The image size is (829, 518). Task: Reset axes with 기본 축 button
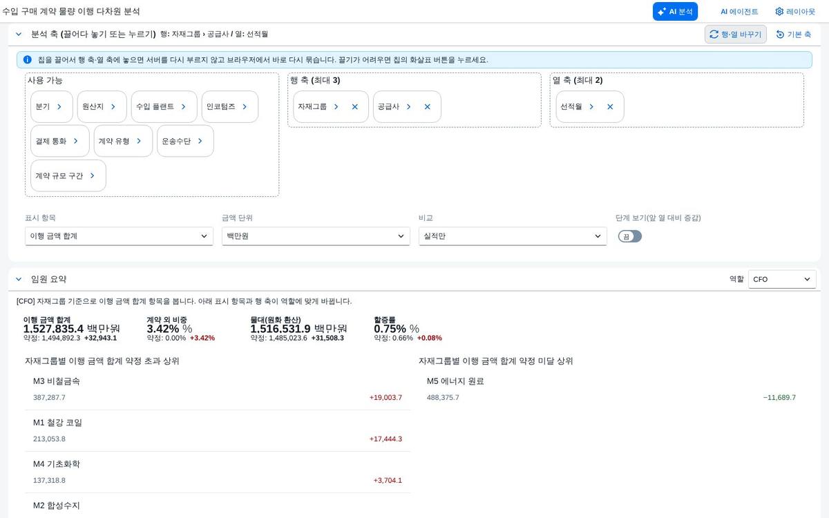click(793, 34)
